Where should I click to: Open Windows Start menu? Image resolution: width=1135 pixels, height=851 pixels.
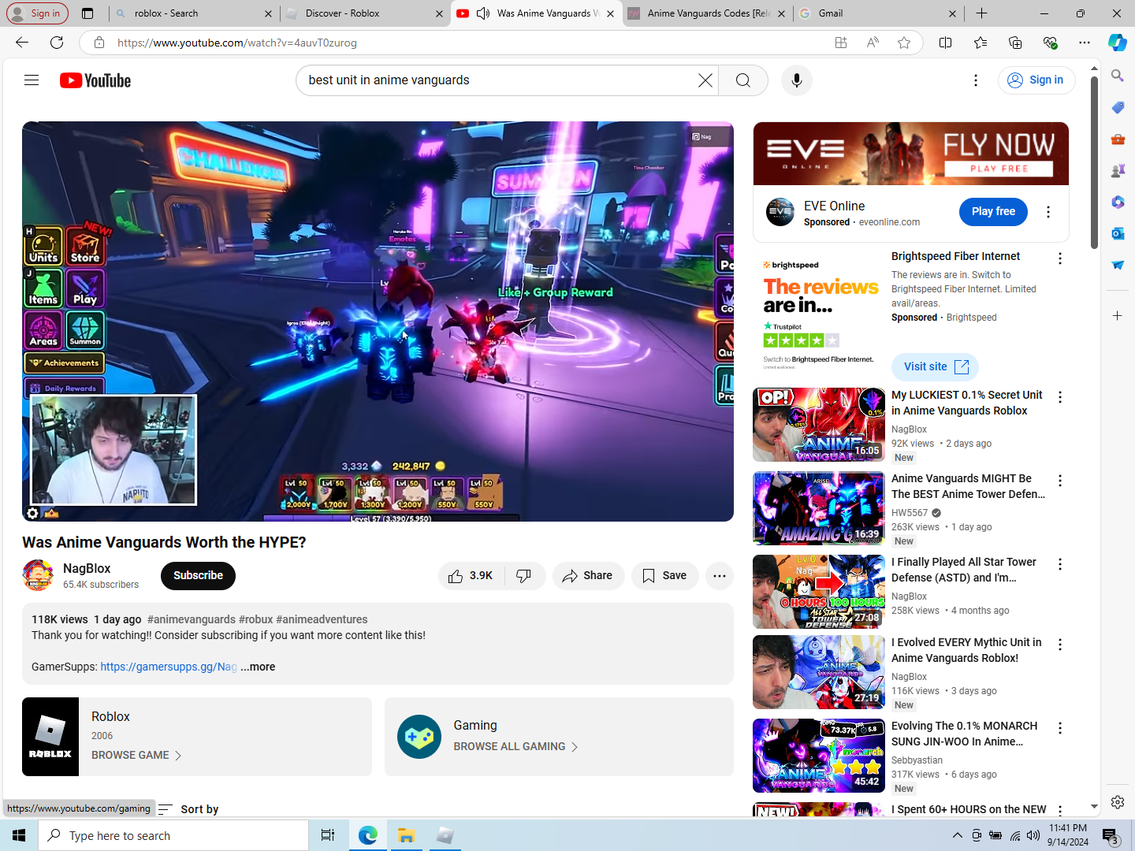19,835
